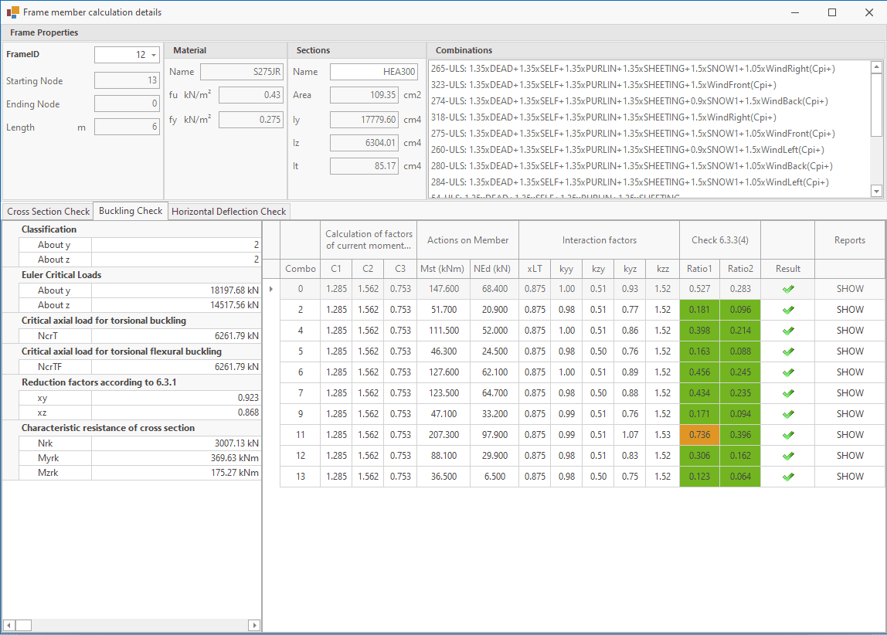Image resolution: width=887 pixels, height=635 pixels.
Task: Click green Ratio2 cell 0.396
Action: [x=739, y=435]
